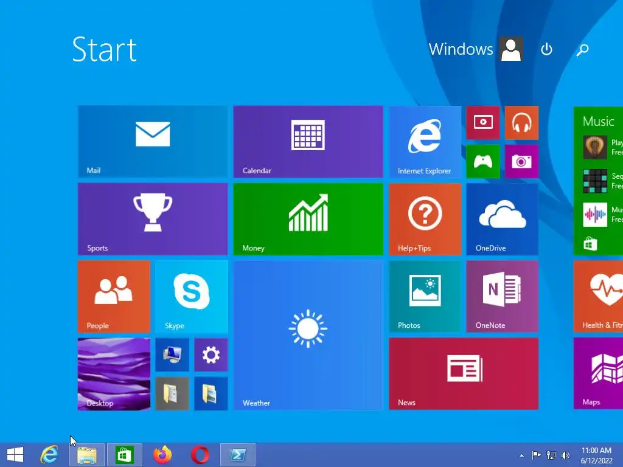Click the Music tile heading

click(599, 121)
